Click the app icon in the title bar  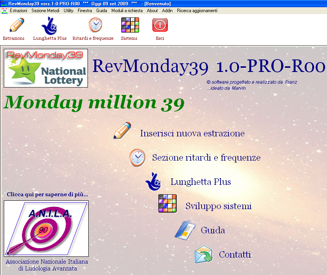4,3
